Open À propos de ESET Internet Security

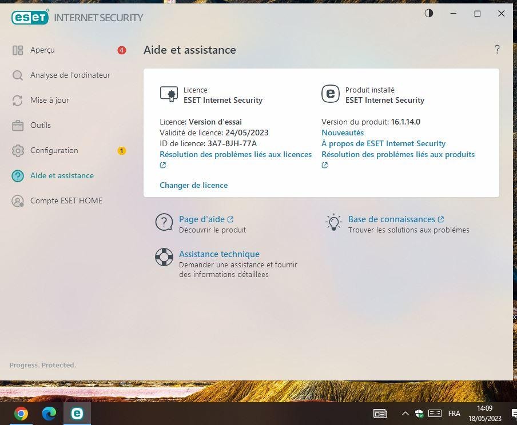point(384,143)
